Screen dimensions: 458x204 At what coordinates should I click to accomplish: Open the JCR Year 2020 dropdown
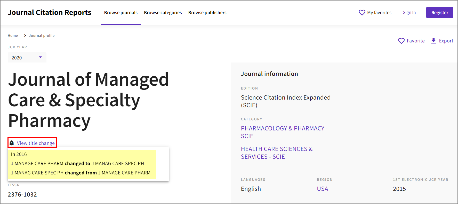(x=27, y=57)
